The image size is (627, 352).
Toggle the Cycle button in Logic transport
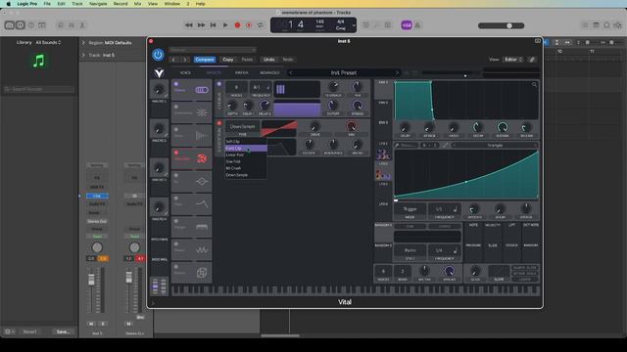(x=261, y=25)
